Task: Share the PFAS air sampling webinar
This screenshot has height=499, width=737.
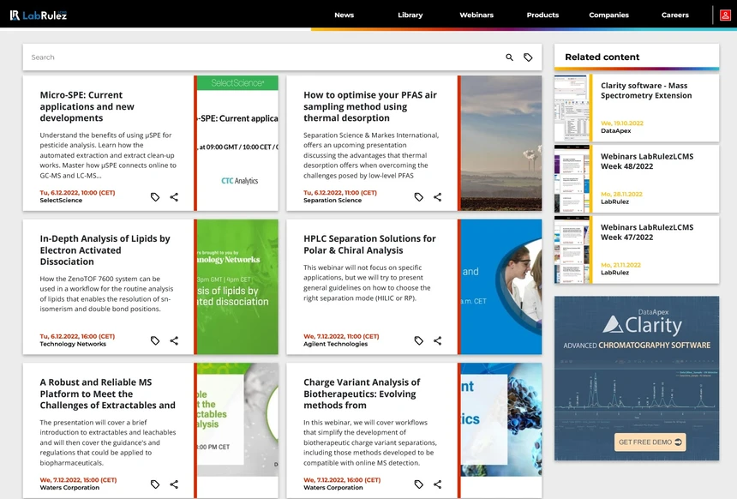Action: coord(438,197)
